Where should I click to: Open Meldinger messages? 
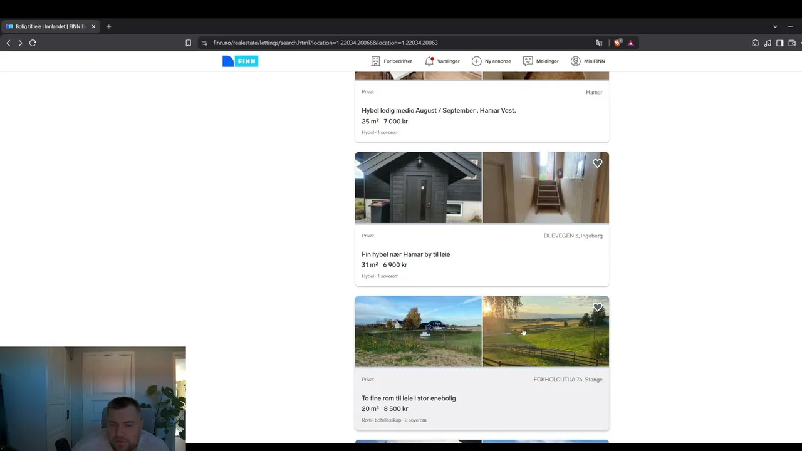[x=541, y=61]
